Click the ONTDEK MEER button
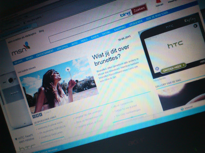 point(173,68)
